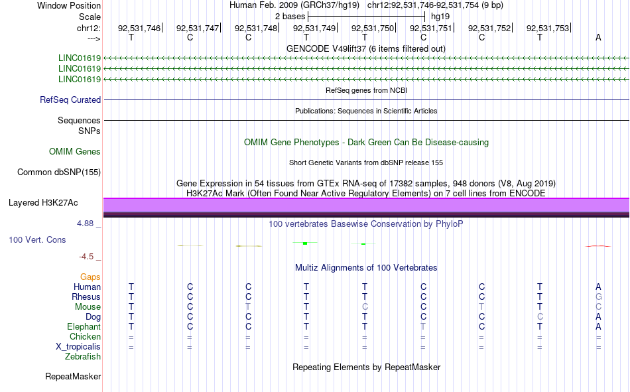This screenshot has height=392, width=630.
Task: Click the hg19 label beside the scale bar
Action: click(440, 17)
